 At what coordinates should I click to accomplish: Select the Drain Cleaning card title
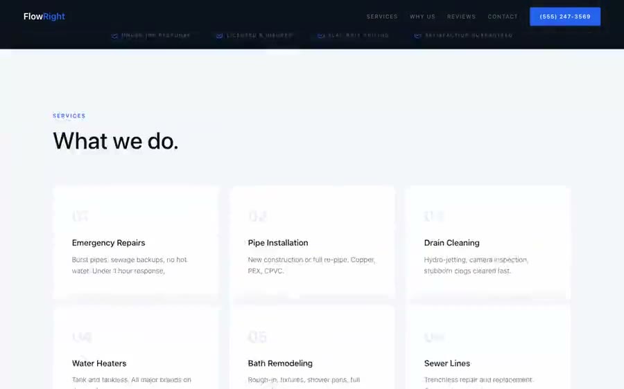[x=451, y=243]
